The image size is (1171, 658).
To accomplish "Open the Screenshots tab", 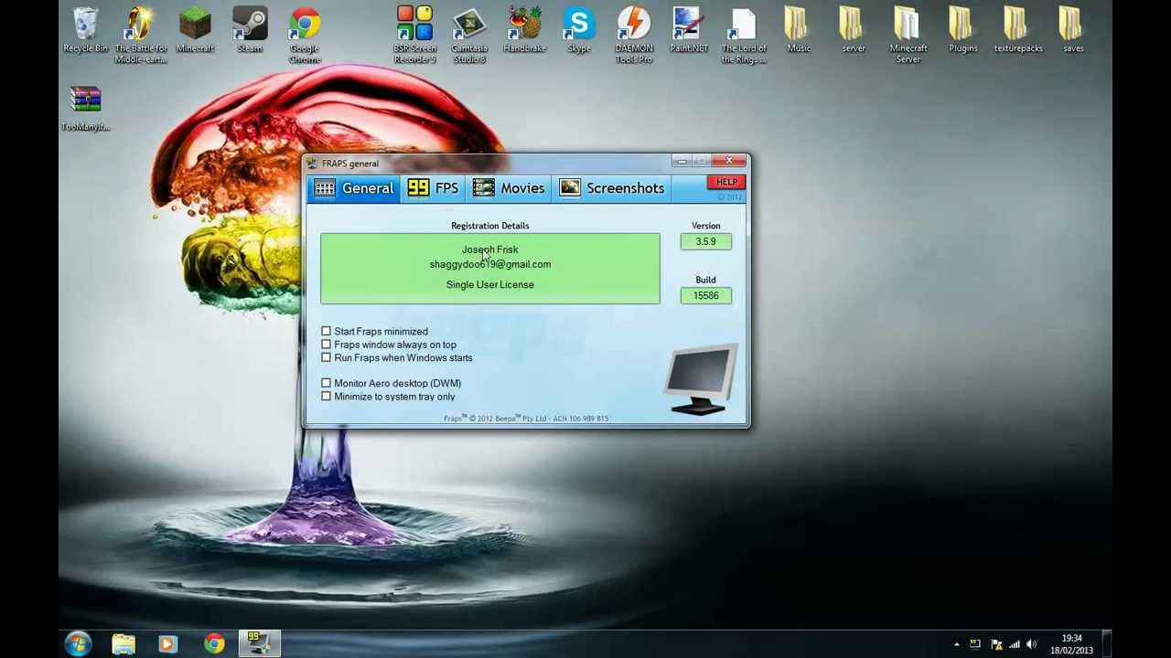I will pyautogui.click(x=613, y=188).
